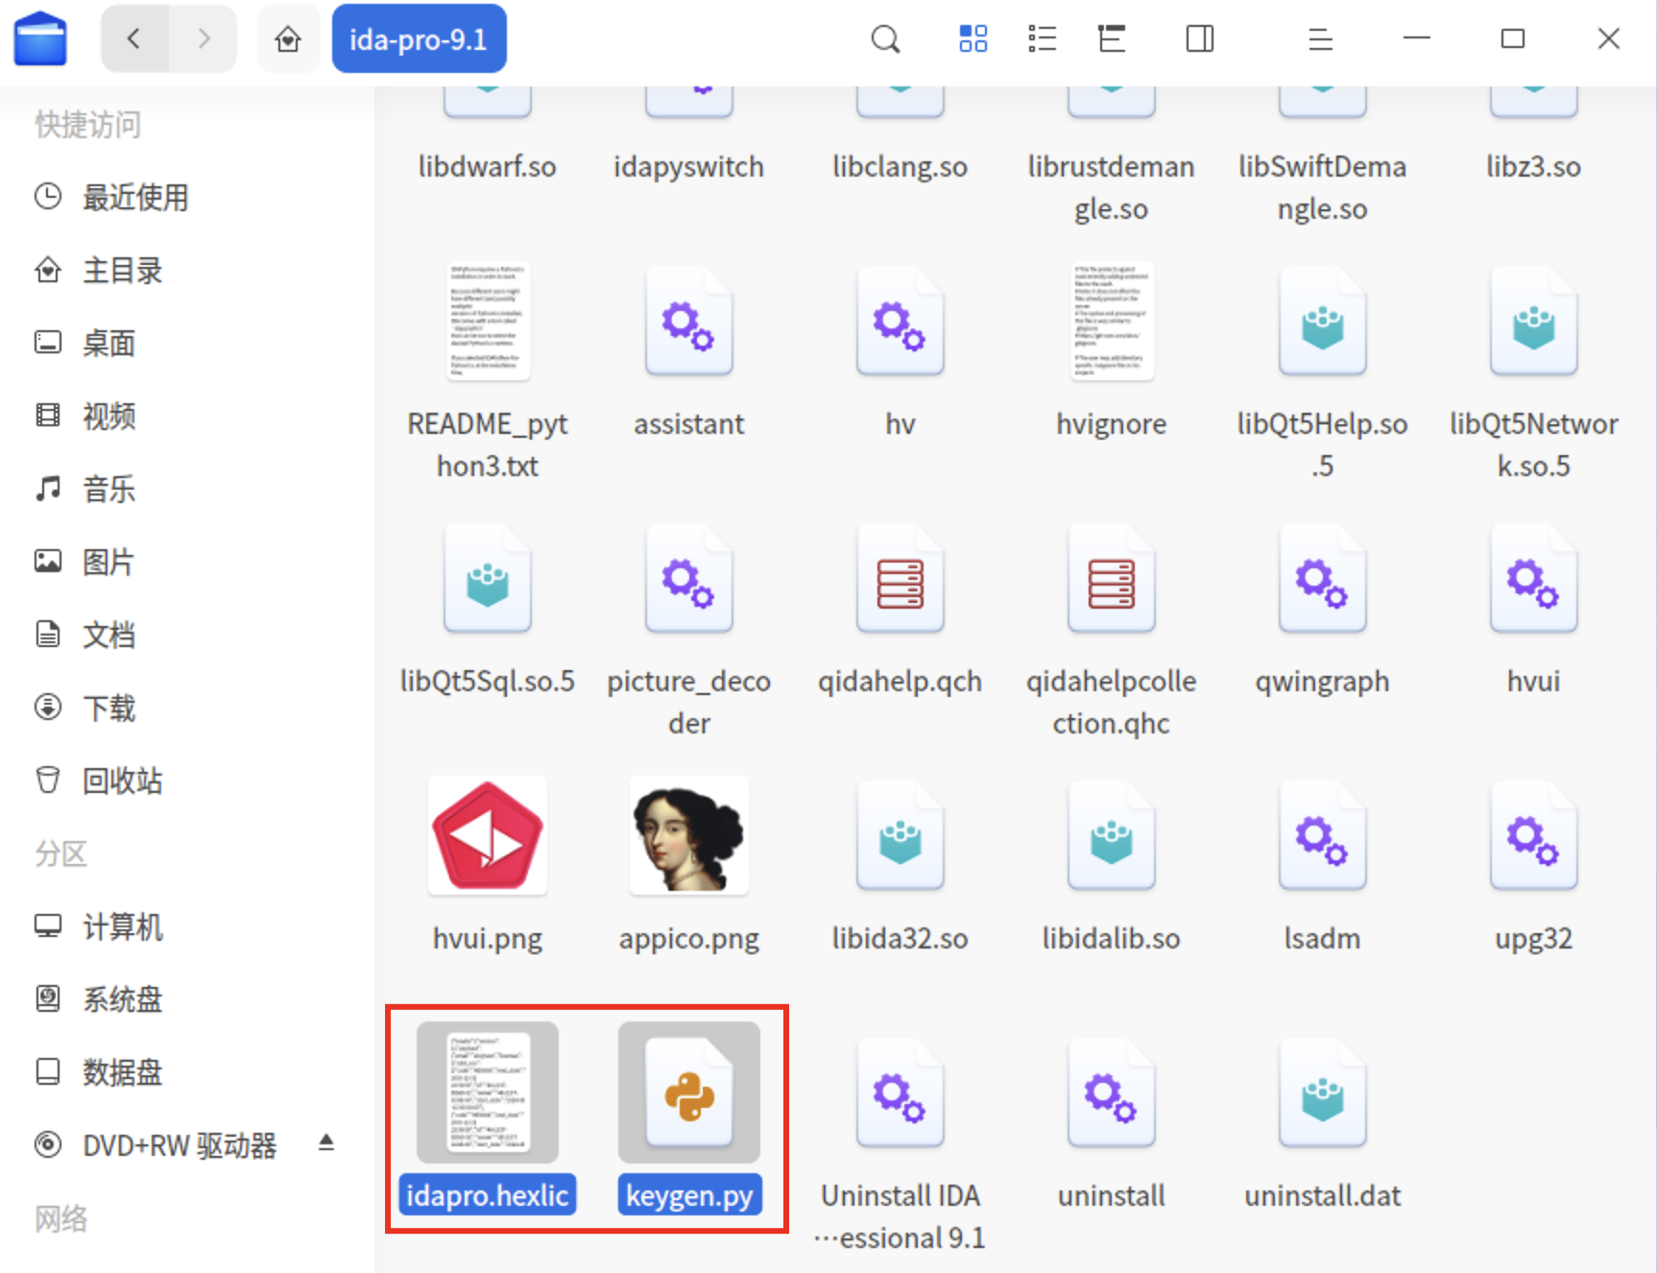Select libQt5Network.so.5 library icon

coord(1534,322)
